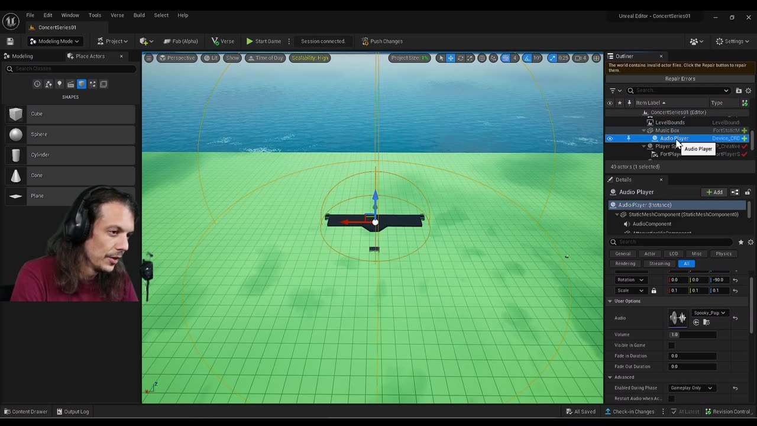Click the Unreal Engine logo icon

tap(11, 21)
